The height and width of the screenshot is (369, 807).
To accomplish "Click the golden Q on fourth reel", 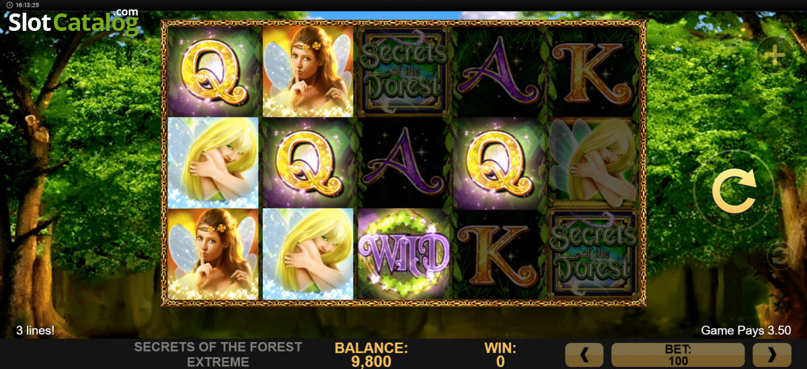I will coord(499,162).
